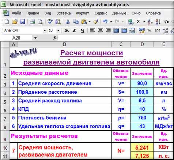174x160 pixels.
Task: Print the sheet using the printer icon
Action: coord(32,22)
